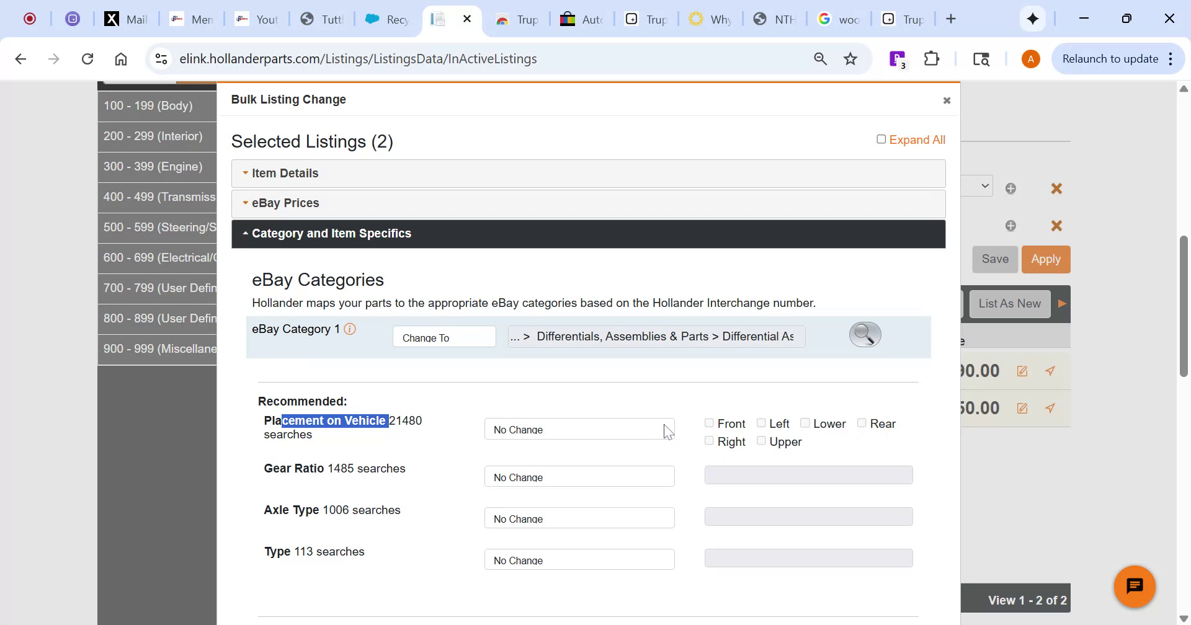Screen dimensions: 1191x625
Task: Click the second plus add icon
Action: pyautogui.click(x=1010, y=226)
